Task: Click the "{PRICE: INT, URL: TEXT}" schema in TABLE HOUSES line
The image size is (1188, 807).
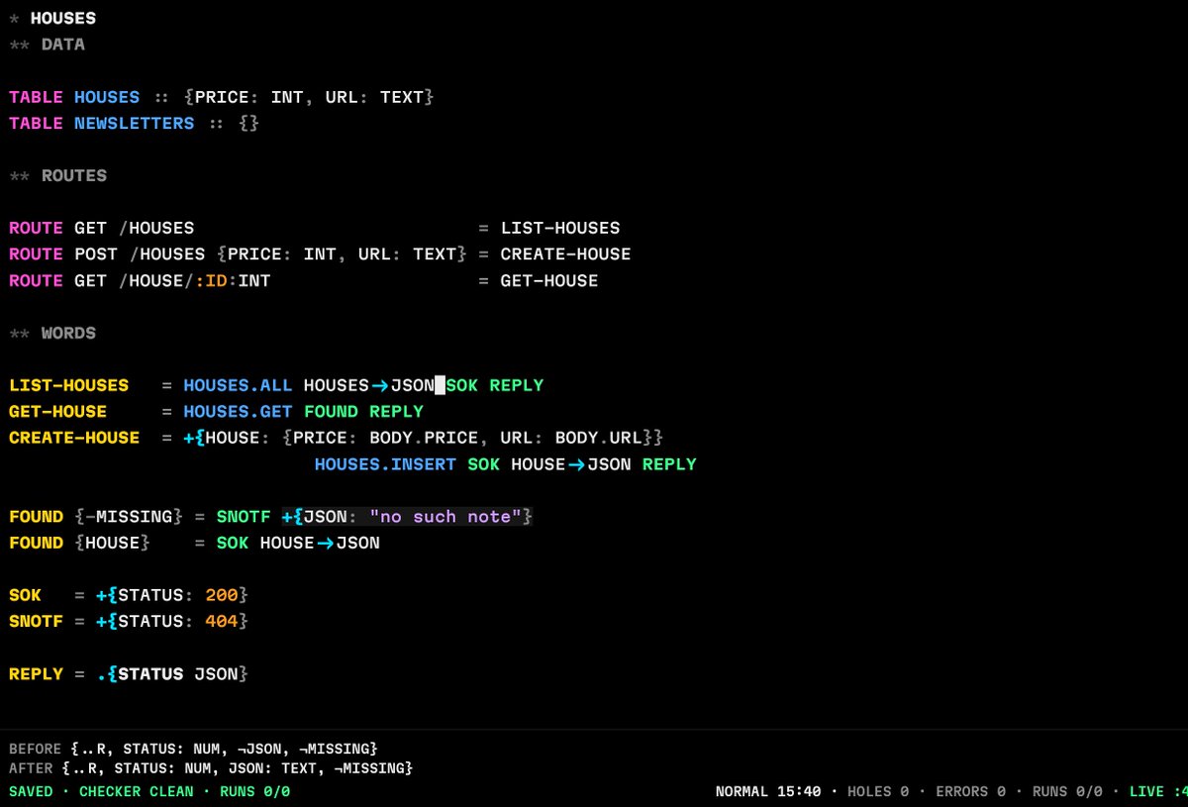Action: tap(309, 97)
